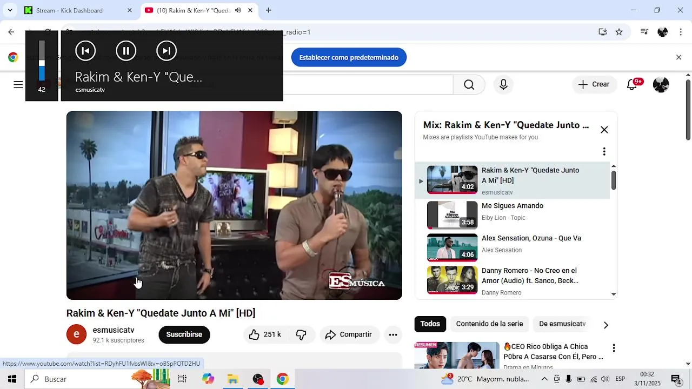Launch Copilot from taskbar
This screenshot has width=692, height=389.
208,379
